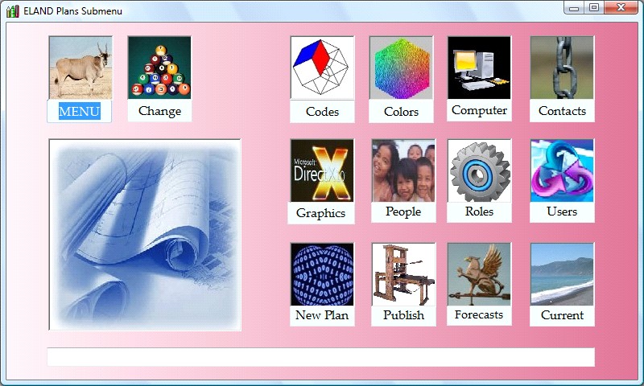Open the Computer icon
The image size is (644, 386).
coord(479,68)
